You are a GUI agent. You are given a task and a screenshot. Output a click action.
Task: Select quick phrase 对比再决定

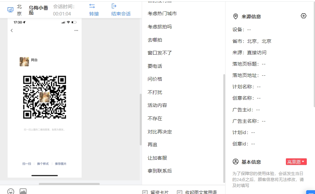coord(160,132)
